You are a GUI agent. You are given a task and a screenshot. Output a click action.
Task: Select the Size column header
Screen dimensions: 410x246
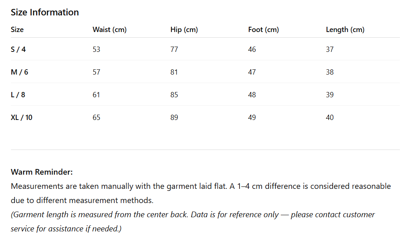[x=17, y=30]
